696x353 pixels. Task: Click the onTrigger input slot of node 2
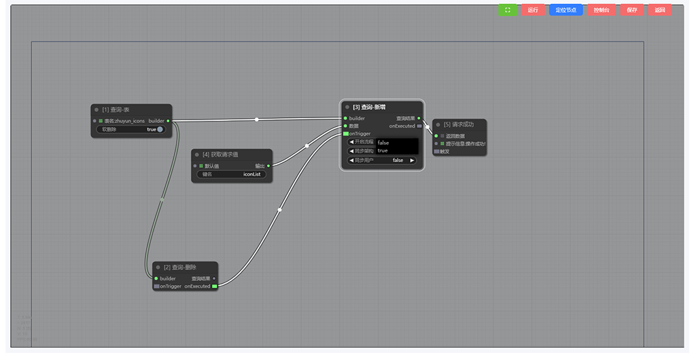pos(156,286)
